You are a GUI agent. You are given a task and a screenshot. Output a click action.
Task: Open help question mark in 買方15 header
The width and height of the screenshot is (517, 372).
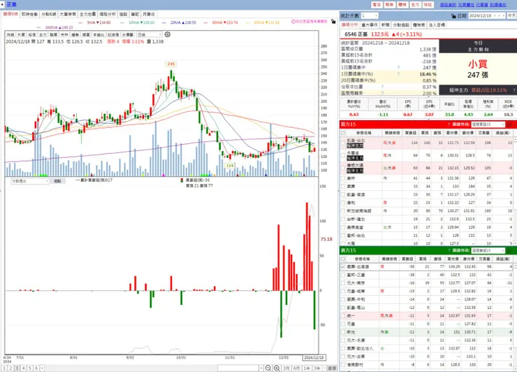click(x=449, y=124)
